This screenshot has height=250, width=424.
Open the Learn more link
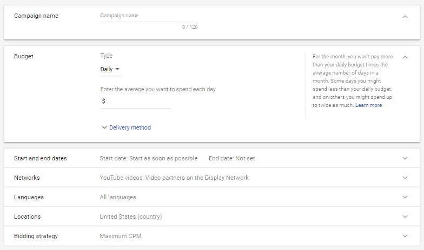pyautogui.click(x=368, y=105)
